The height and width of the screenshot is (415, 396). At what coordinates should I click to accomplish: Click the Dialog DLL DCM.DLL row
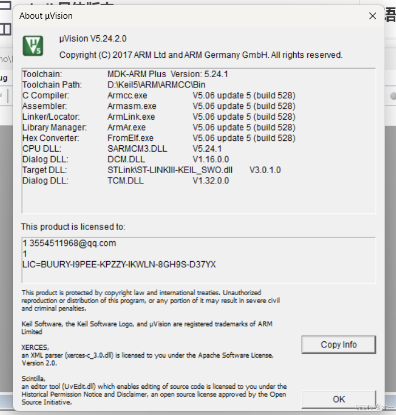(x=126, y=160)
